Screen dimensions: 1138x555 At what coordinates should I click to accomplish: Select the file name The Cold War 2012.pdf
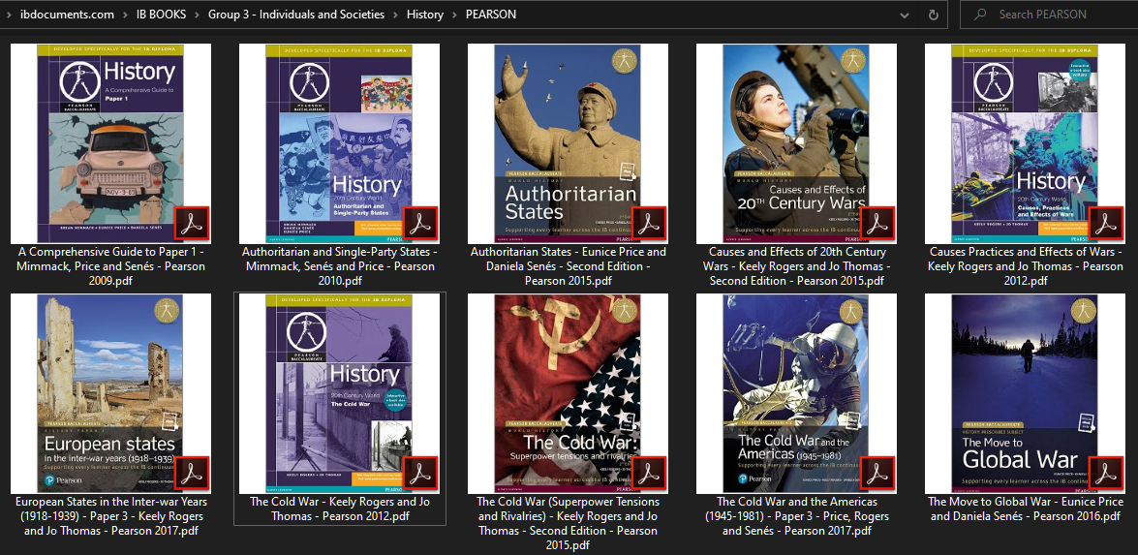[x=340, y=509]
